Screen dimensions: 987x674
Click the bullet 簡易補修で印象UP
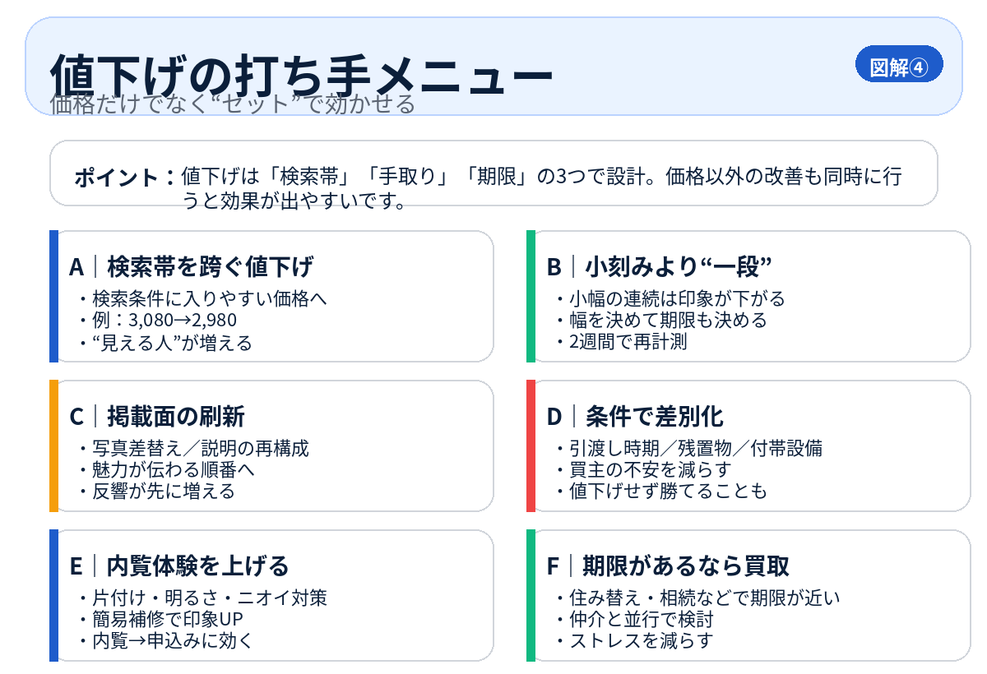(168, 619)
